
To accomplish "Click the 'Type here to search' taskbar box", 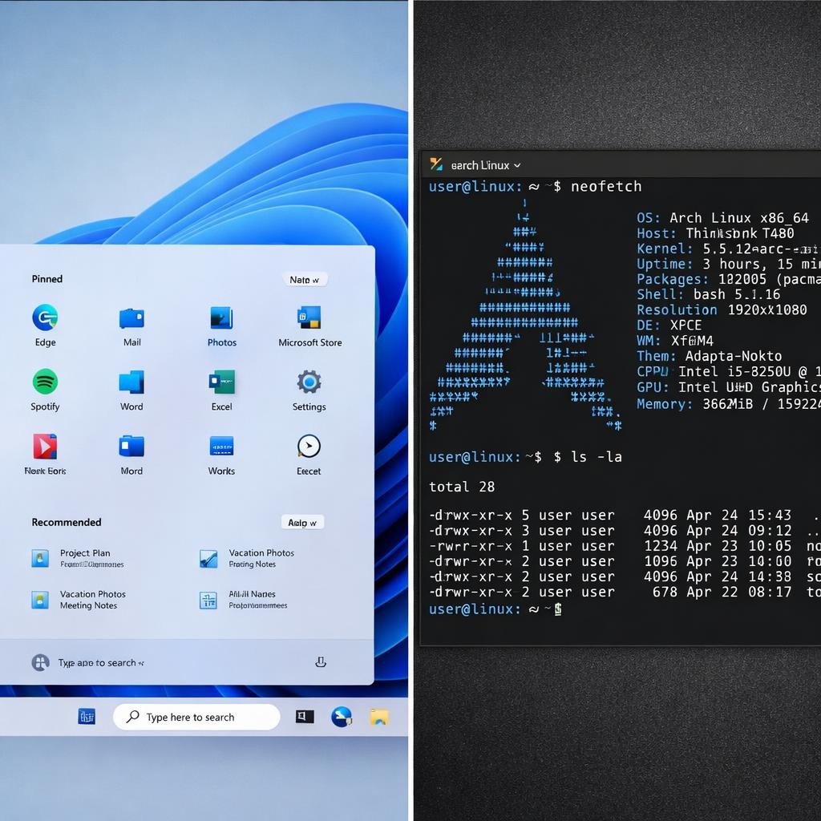I will coord(196,717).
